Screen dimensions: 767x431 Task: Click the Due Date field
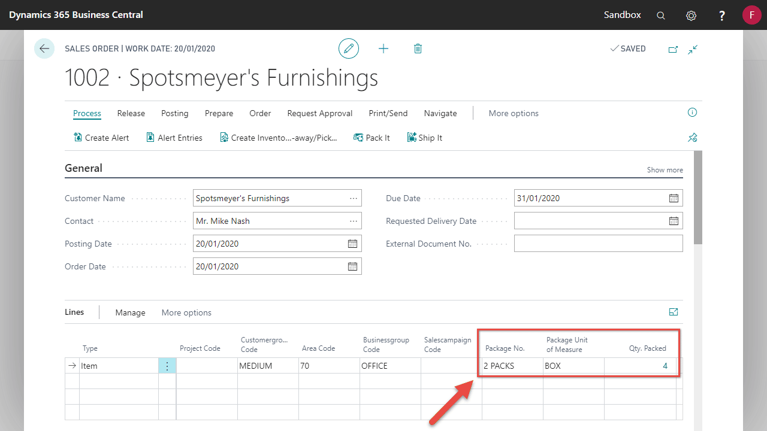click(599, 198)
